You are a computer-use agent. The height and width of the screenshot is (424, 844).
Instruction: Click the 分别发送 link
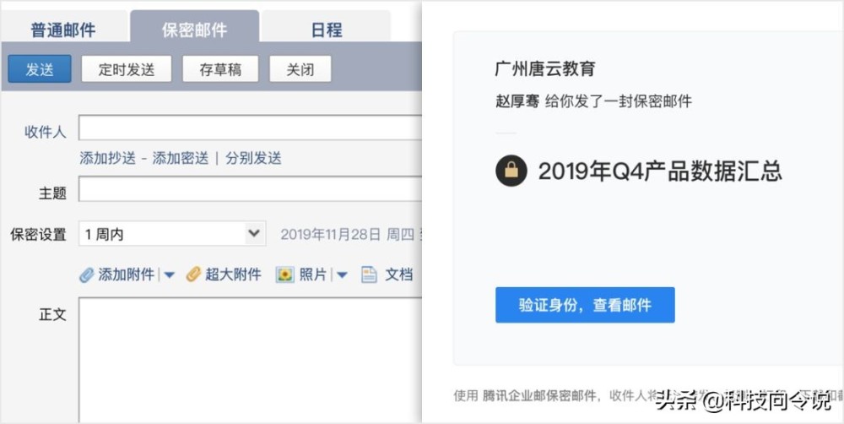(x=253, y=158)
